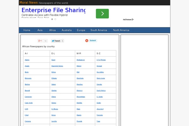Open the Sierra Leone newspapers link

pos(101,78)
